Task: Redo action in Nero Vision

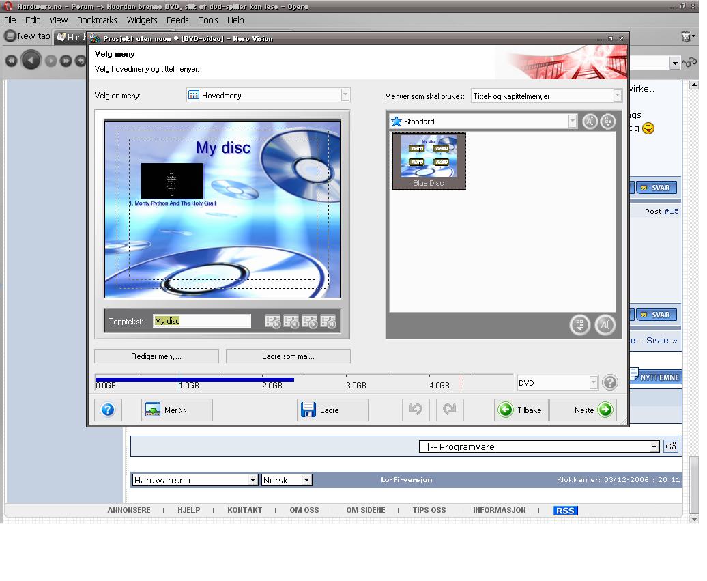Action: click(x=450, y=410)
